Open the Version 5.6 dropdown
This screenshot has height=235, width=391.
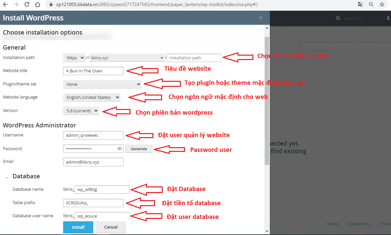(81, 111)
